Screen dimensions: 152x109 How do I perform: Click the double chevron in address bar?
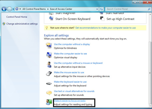20,9
